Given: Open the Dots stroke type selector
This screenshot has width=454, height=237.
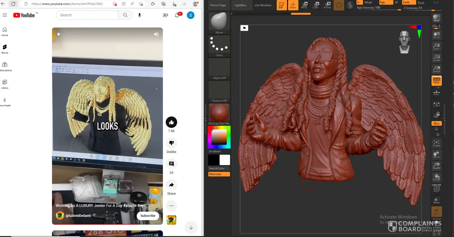Looking at the screenshot, I should point(219,46).
